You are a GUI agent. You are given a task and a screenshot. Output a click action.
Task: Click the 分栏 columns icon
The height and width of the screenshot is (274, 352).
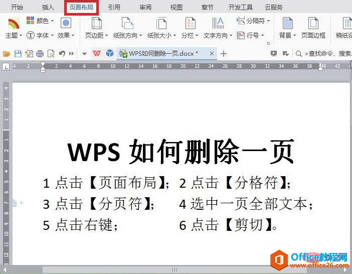(x=190, y=23)
